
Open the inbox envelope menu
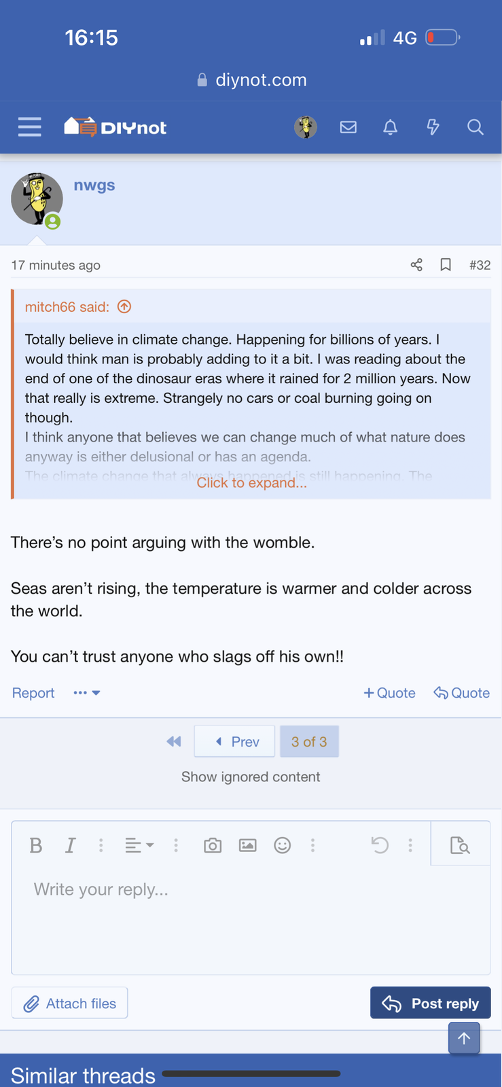[348, 127]
